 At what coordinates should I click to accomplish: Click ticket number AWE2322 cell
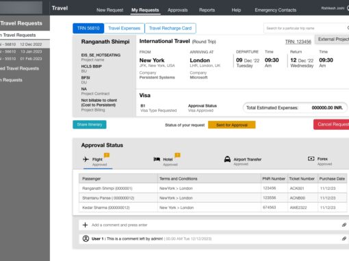tap(302, 208)
